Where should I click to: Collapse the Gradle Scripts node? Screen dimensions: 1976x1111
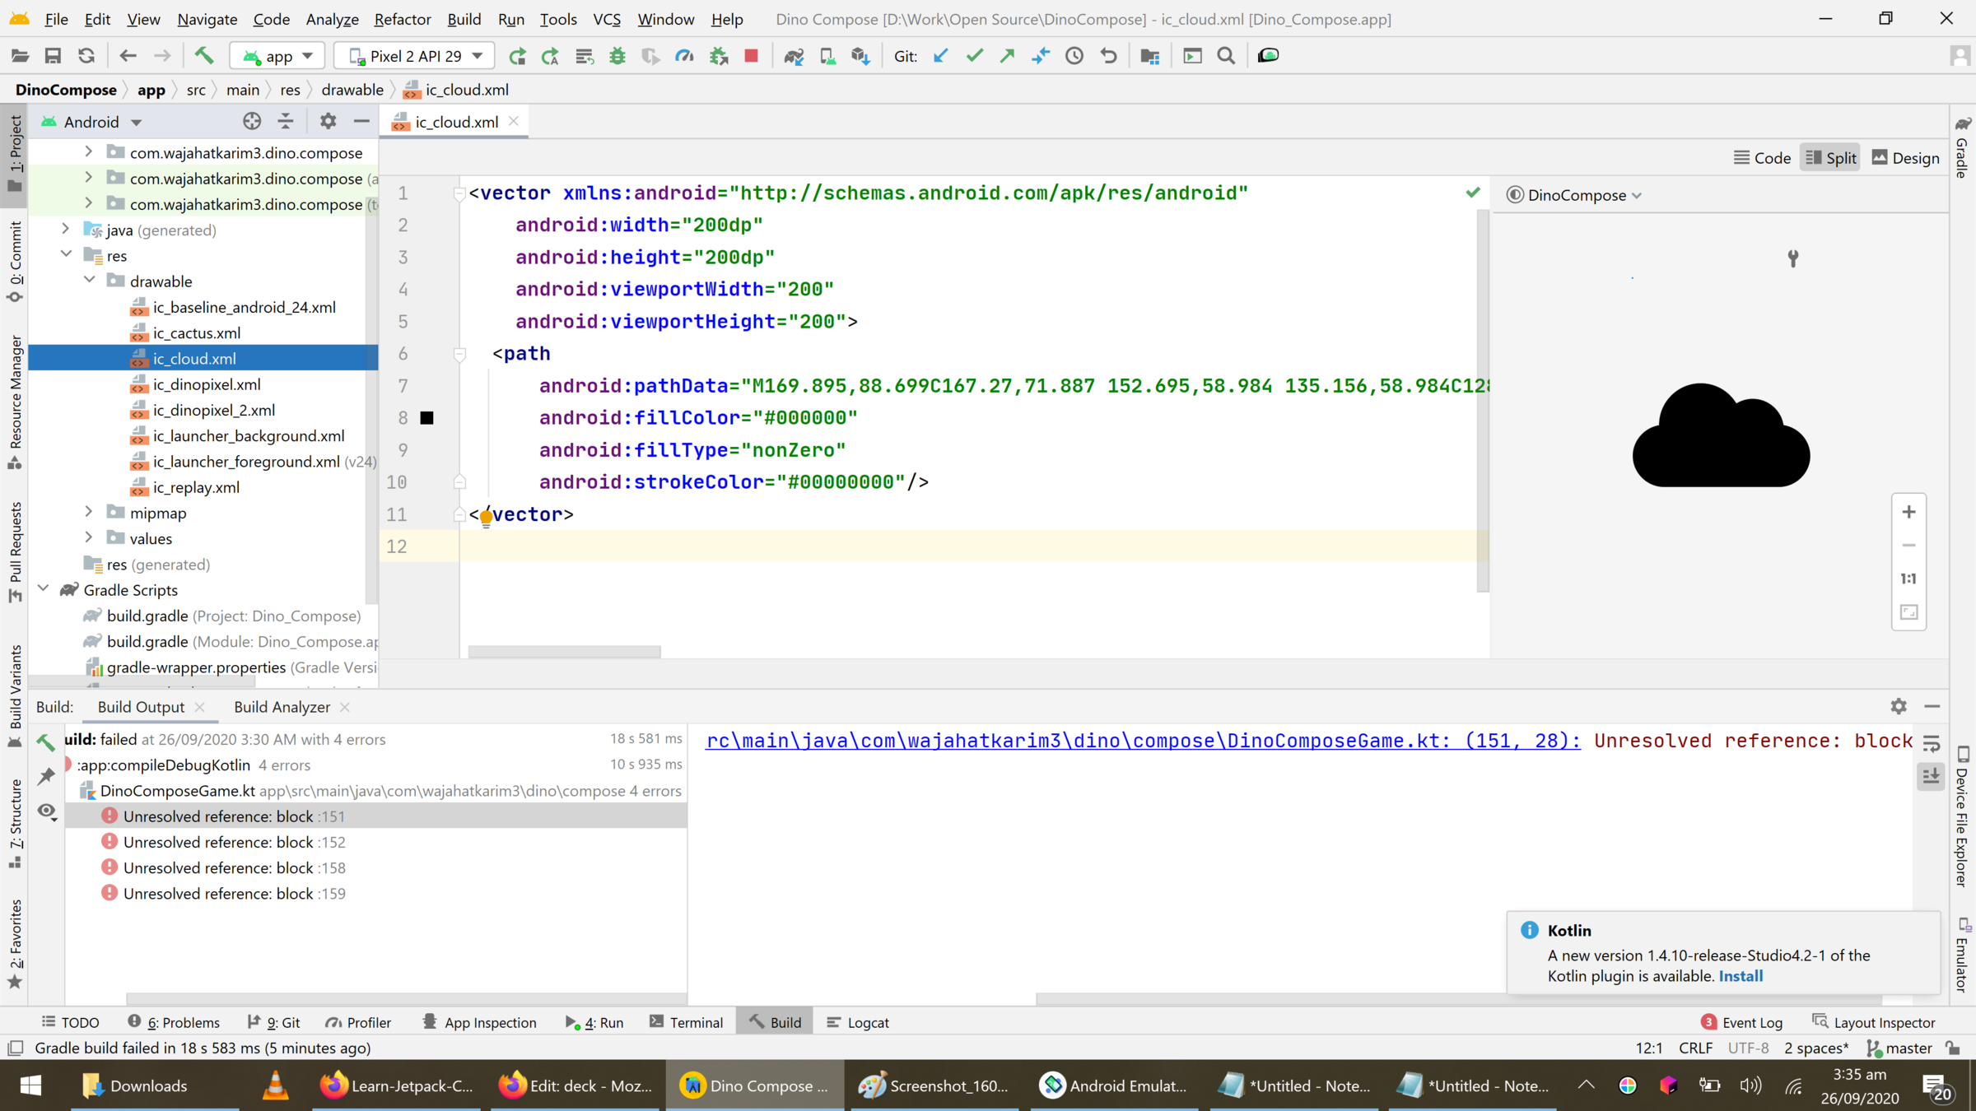click(x=44, y=589)
